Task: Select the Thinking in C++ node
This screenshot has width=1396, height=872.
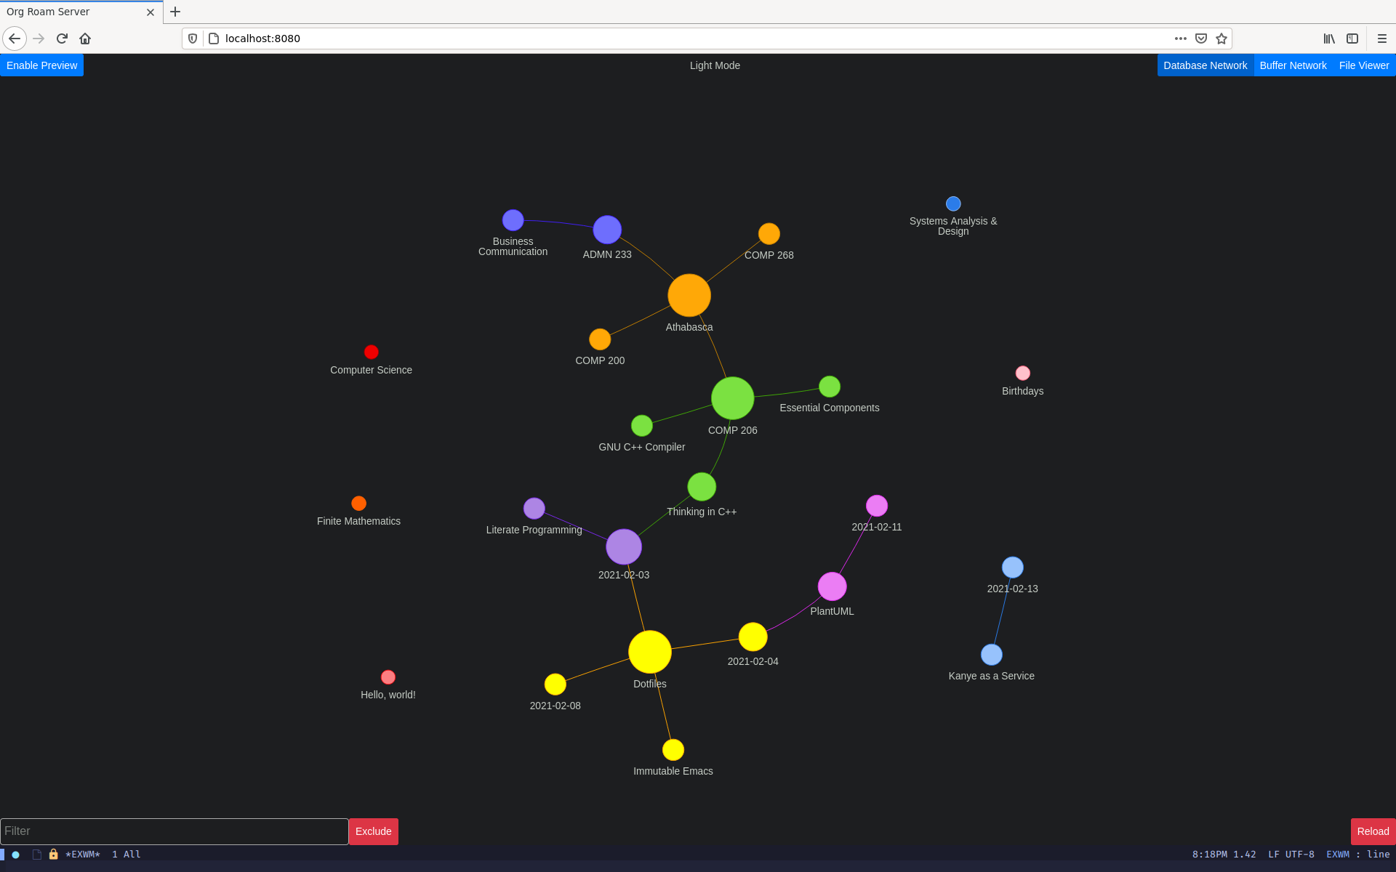Action: coord(702,486)
